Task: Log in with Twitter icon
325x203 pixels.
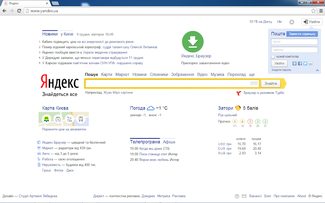Action: pos(305,63)
